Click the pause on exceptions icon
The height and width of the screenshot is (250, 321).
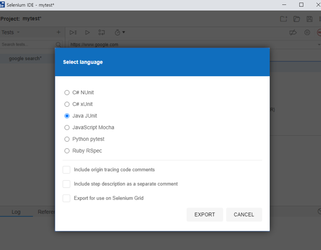(x=307, y=32)
